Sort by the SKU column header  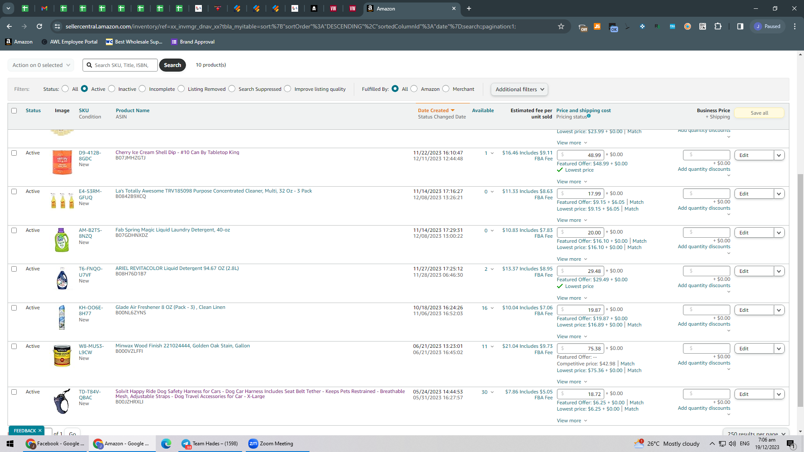click(x=84, y=110)
